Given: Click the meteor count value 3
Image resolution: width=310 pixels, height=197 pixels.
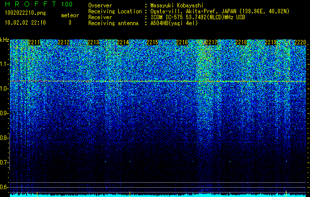Looking at the screenshot, I should 70,23.
